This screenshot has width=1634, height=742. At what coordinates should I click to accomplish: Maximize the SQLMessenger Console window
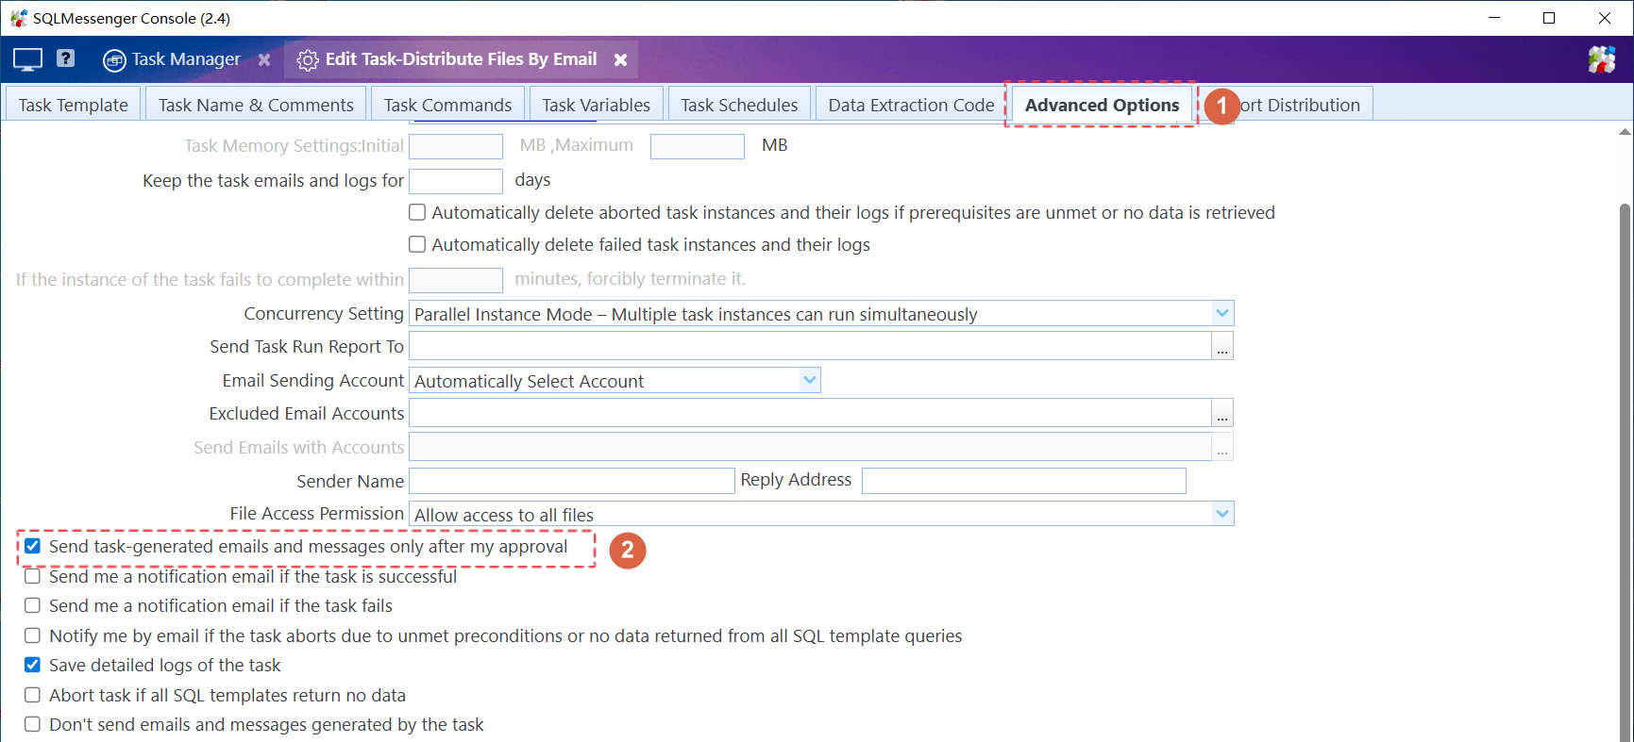pyautogui.click(x=1549, y=18)
